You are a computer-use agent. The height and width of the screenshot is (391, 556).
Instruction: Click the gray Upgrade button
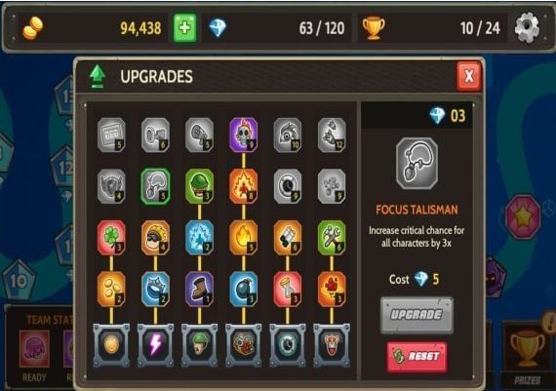point(417,315)
